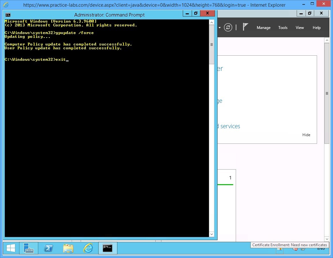Follow the services link in Server Manager
This screenshot has height=258, width=333.
click(231, 126)
